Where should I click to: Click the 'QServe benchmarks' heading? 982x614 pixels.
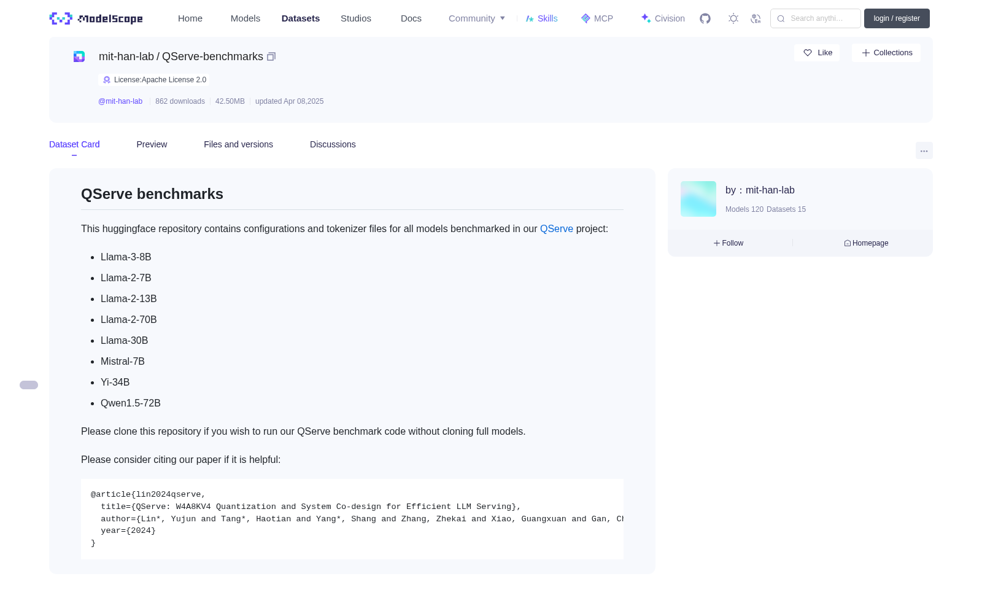152,194
